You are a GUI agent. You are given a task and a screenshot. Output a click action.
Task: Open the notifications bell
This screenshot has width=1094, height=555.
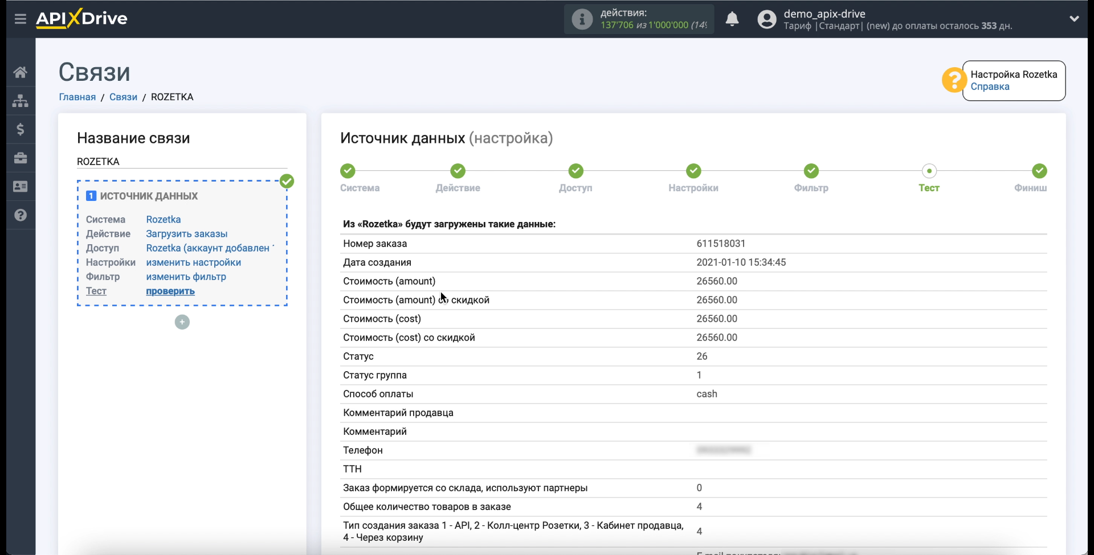click(x=732, y=19)
